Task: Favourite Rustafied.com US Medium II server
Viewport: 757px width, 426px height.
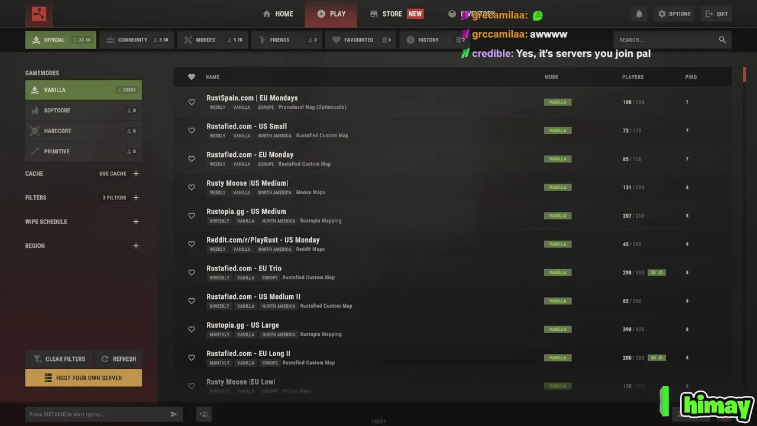Action: tap(191, 301)
